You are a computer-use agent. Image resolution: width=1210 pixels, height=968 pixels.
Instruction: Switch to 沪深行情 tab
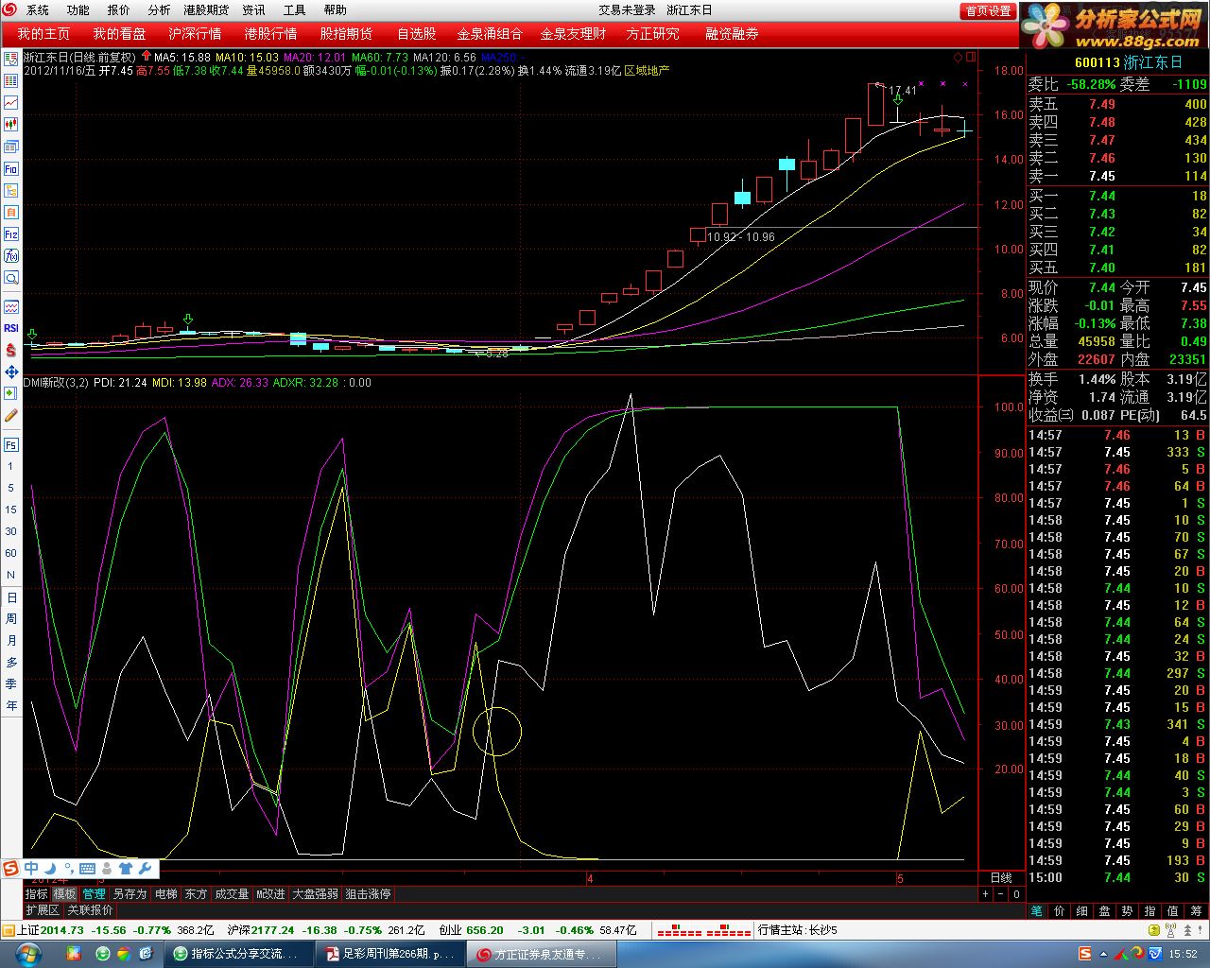(195, 33)
